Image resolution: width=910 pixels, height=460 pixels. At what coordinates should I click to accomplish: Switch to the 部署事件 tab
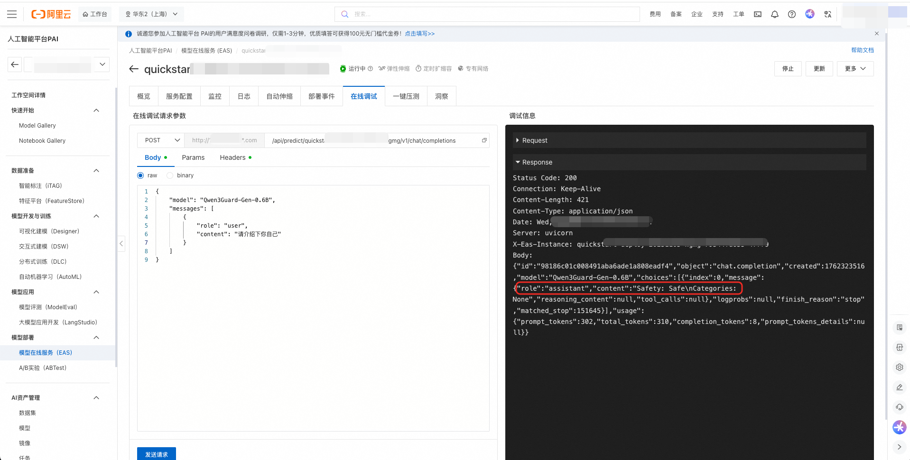click(322, 96)
